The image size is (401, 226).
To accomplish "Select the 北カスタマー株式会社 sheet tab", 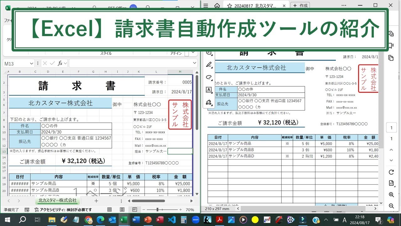I will (57, 200).
